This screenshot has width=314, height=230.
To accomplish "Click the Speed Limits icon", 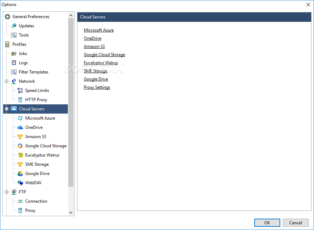I will [x=20, y=91].
